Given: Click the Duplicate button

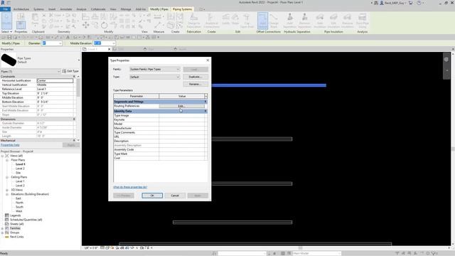Looking at the screenshot, I should point(196,77).
